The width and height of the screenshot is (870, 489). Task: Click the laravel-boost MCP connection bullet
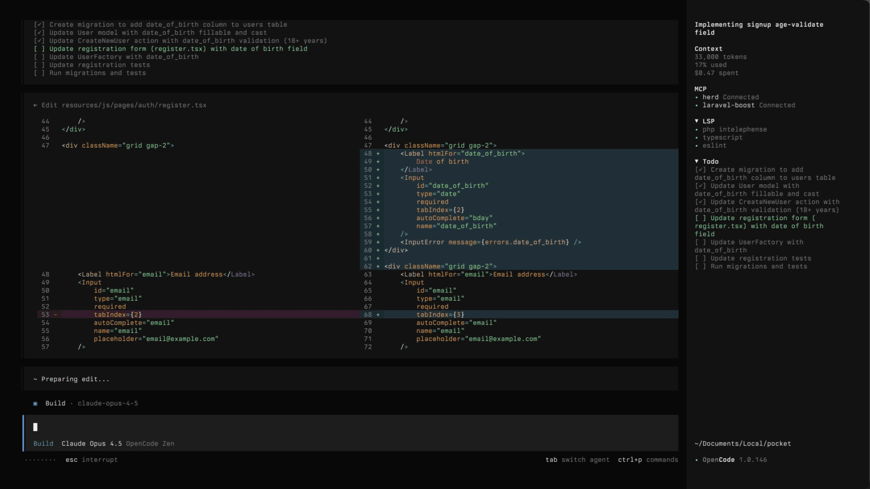coord(697,105)
